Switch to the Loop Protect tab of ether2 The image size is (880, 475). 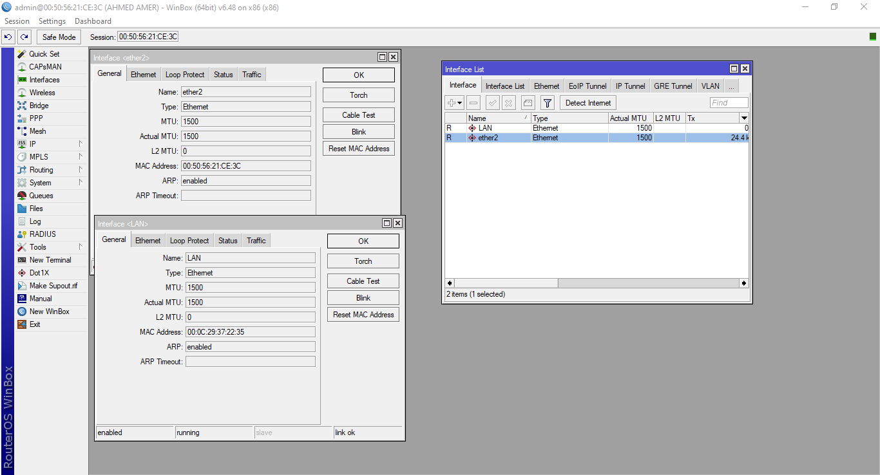185,74
